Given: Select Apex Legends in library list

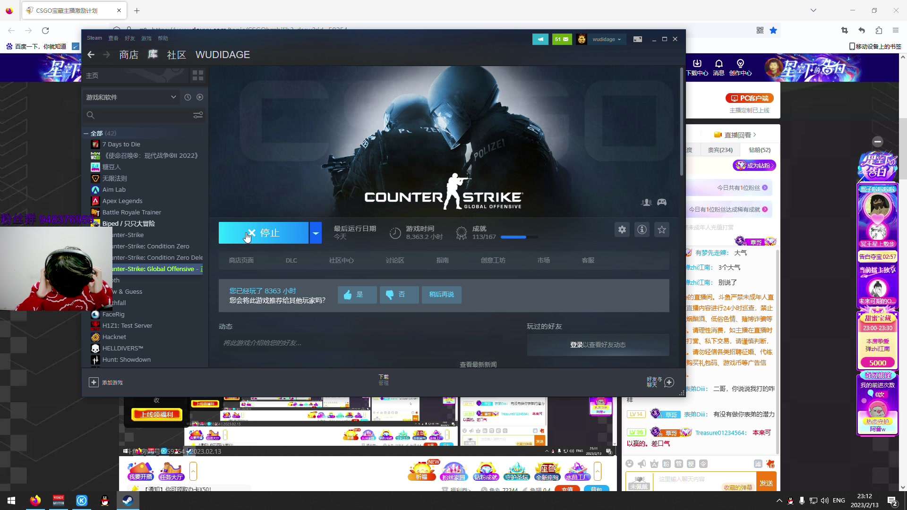Looking at the screenshot, I should coord(122,201).
